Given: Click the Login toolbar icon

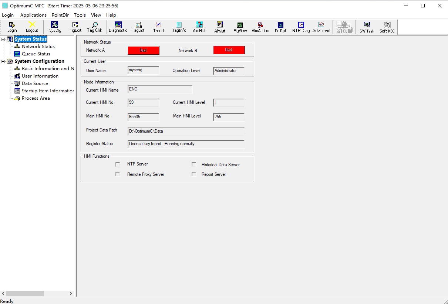Looking at the screenshot, I should [x=12, y=27].
